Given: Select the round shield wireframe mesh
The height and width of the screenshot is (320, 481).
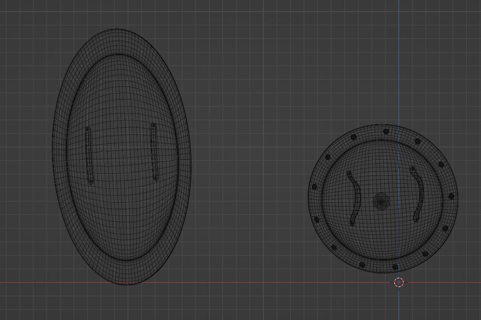Looking at the screenshot, I should (383, 198).
